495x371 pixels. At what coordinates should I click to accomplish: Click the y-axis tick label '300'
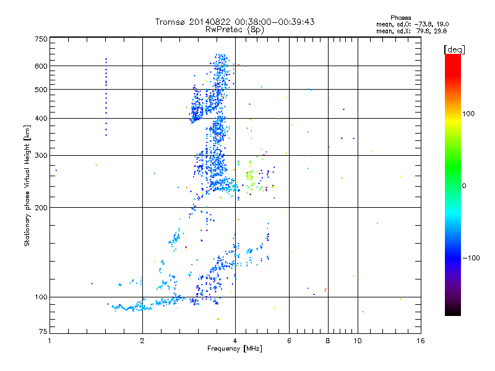[x=41, y=156]
